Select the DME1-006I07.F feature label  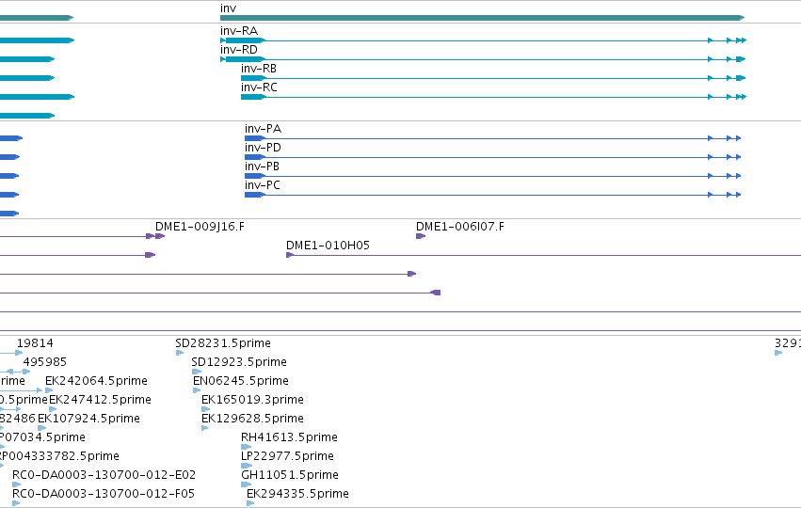459,227
